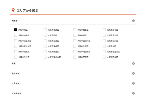This screenshot has height=102, width=146.
Task: Click the orange location pin icon
Action: 13,10
